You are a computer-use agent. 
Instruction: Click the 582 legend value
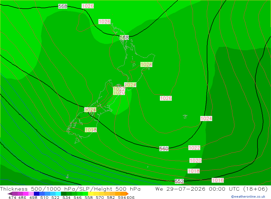pyautogui.click(x=111, y=197)
